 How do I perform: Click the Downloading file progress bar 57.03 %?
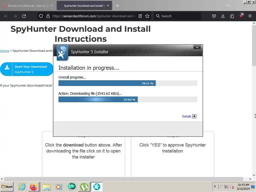pyautogui.click(x=128, y=99)
